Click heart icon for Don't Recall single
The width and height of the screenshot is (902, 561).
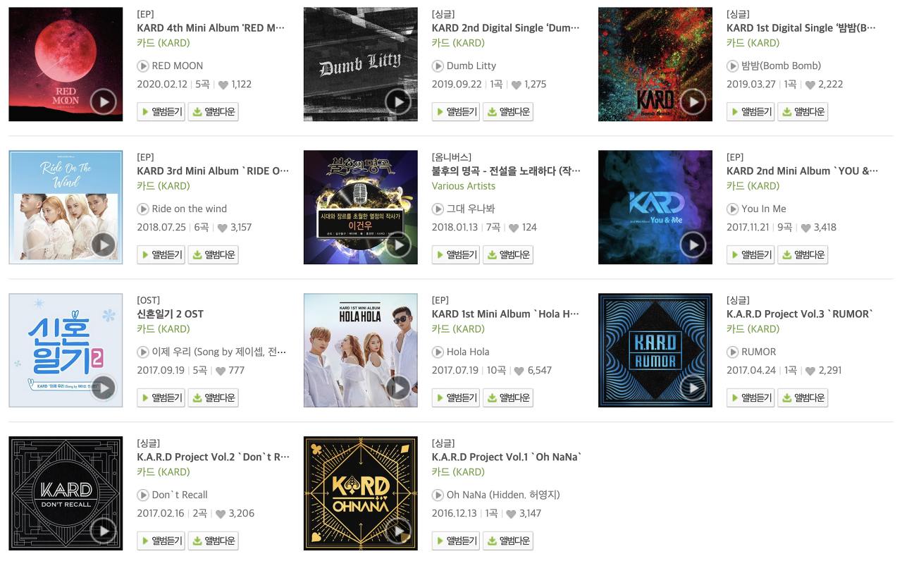click(221, 514)
